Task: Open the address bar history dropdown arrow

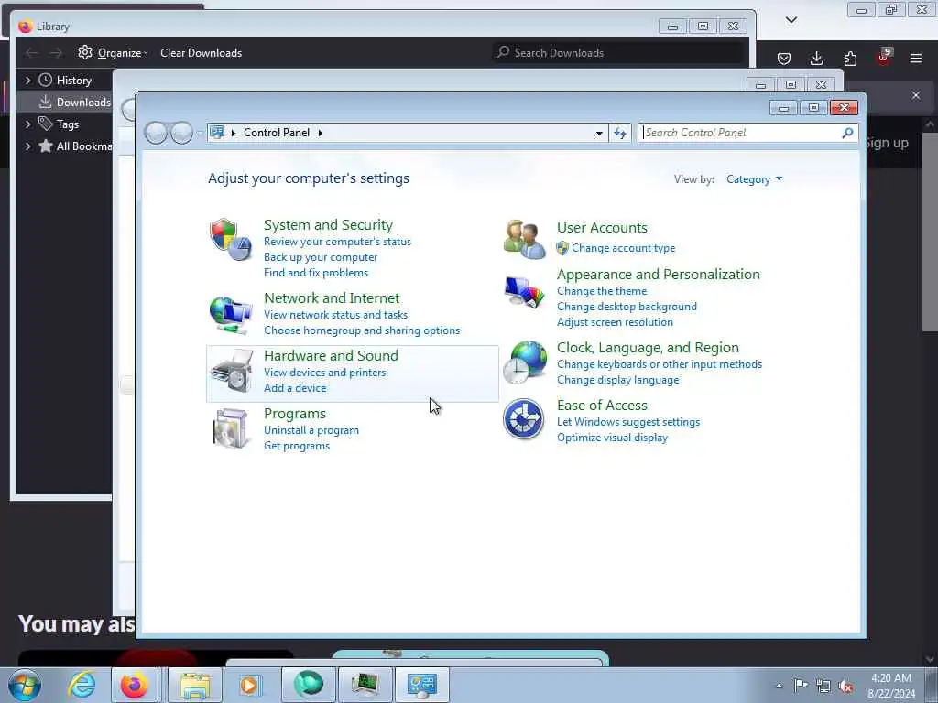Action: pyautogui.click(x=599, y=133)
